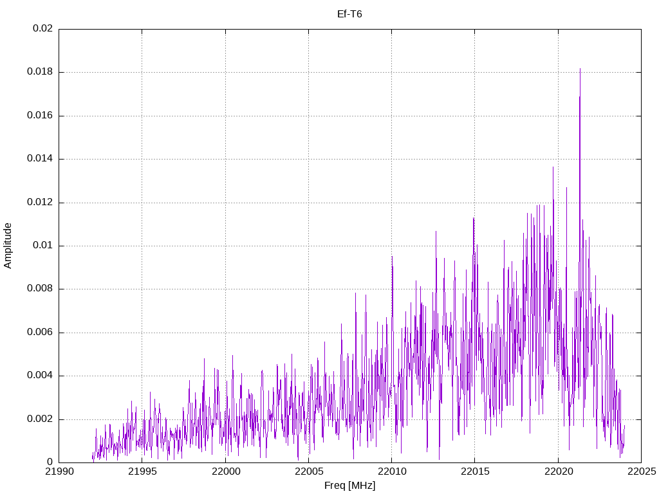
Task: Click the 21995 x-axis tick label
Action: pos(142,471)
